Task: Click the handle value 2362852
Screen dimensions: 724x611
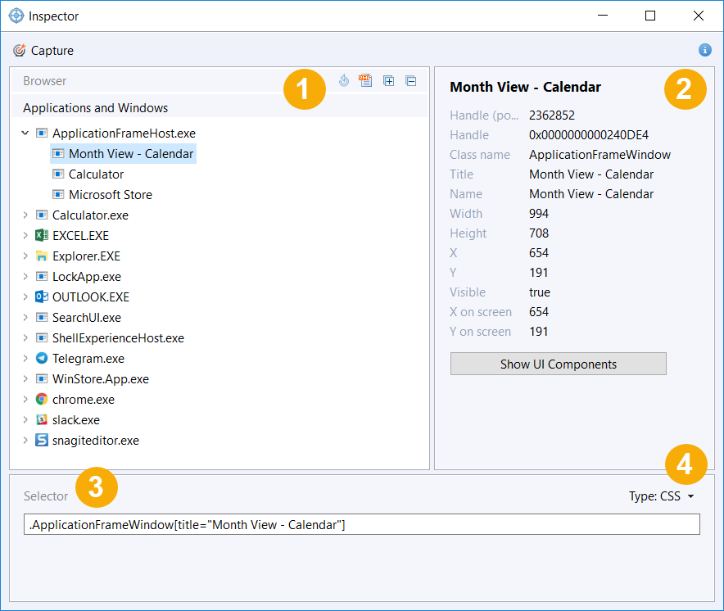Action: pos(552,115)
